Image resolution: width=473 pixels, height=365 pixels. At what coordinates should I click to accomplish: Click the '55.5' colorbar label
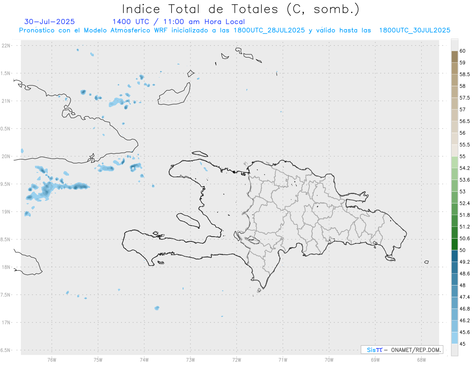[464, 145]
